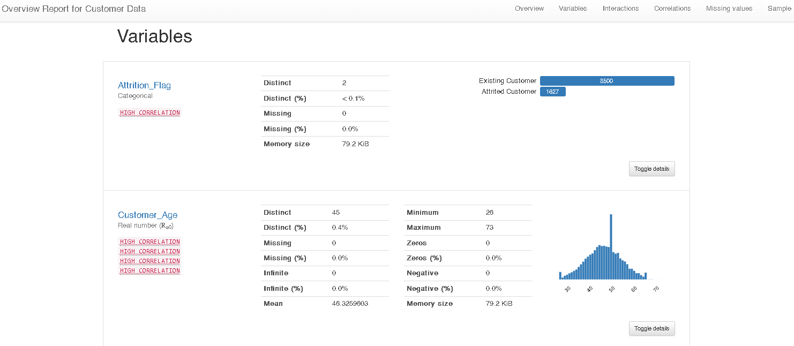794x346 pixels.
Task: Go to the Variables nav section
Action: pyautogui.click(x=572, y=9)
